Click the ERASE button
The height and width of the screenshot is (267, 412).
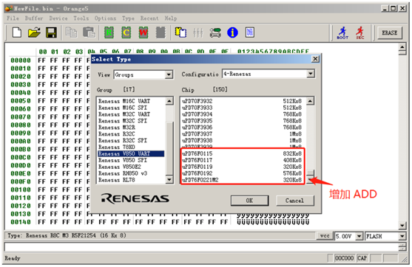click(389, 32)
